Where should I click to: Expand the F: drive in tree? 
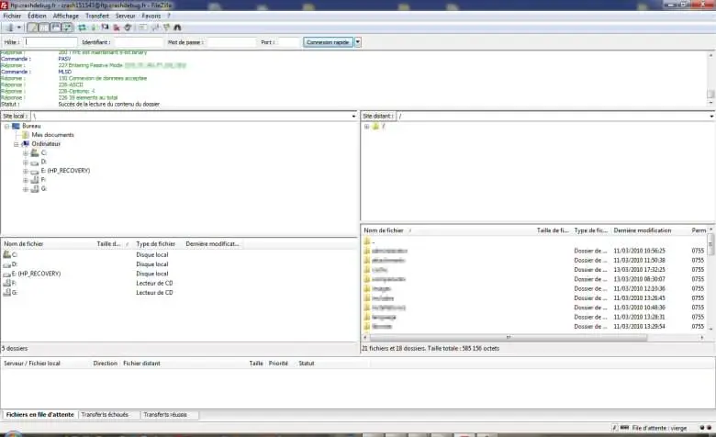click(x=26, y=180)
